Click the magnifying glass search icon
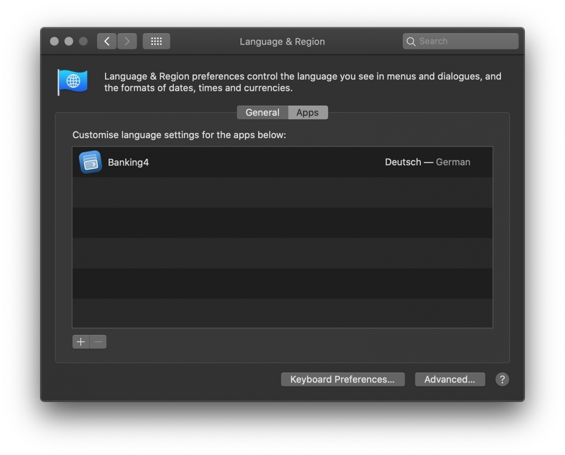 [x=411, y=41]
